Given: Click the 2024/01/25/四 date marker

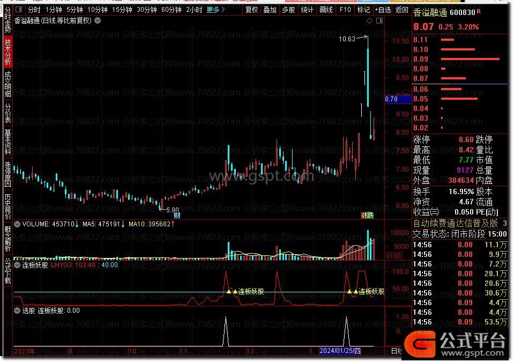Looking at the screenshot, I should pyautogui.click(x=340, y=351).
